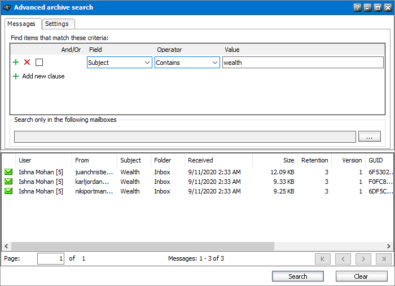This screenshot has height=286, width=395.
Task: Delete the clause with the red X icon
Action: point(27,63)
